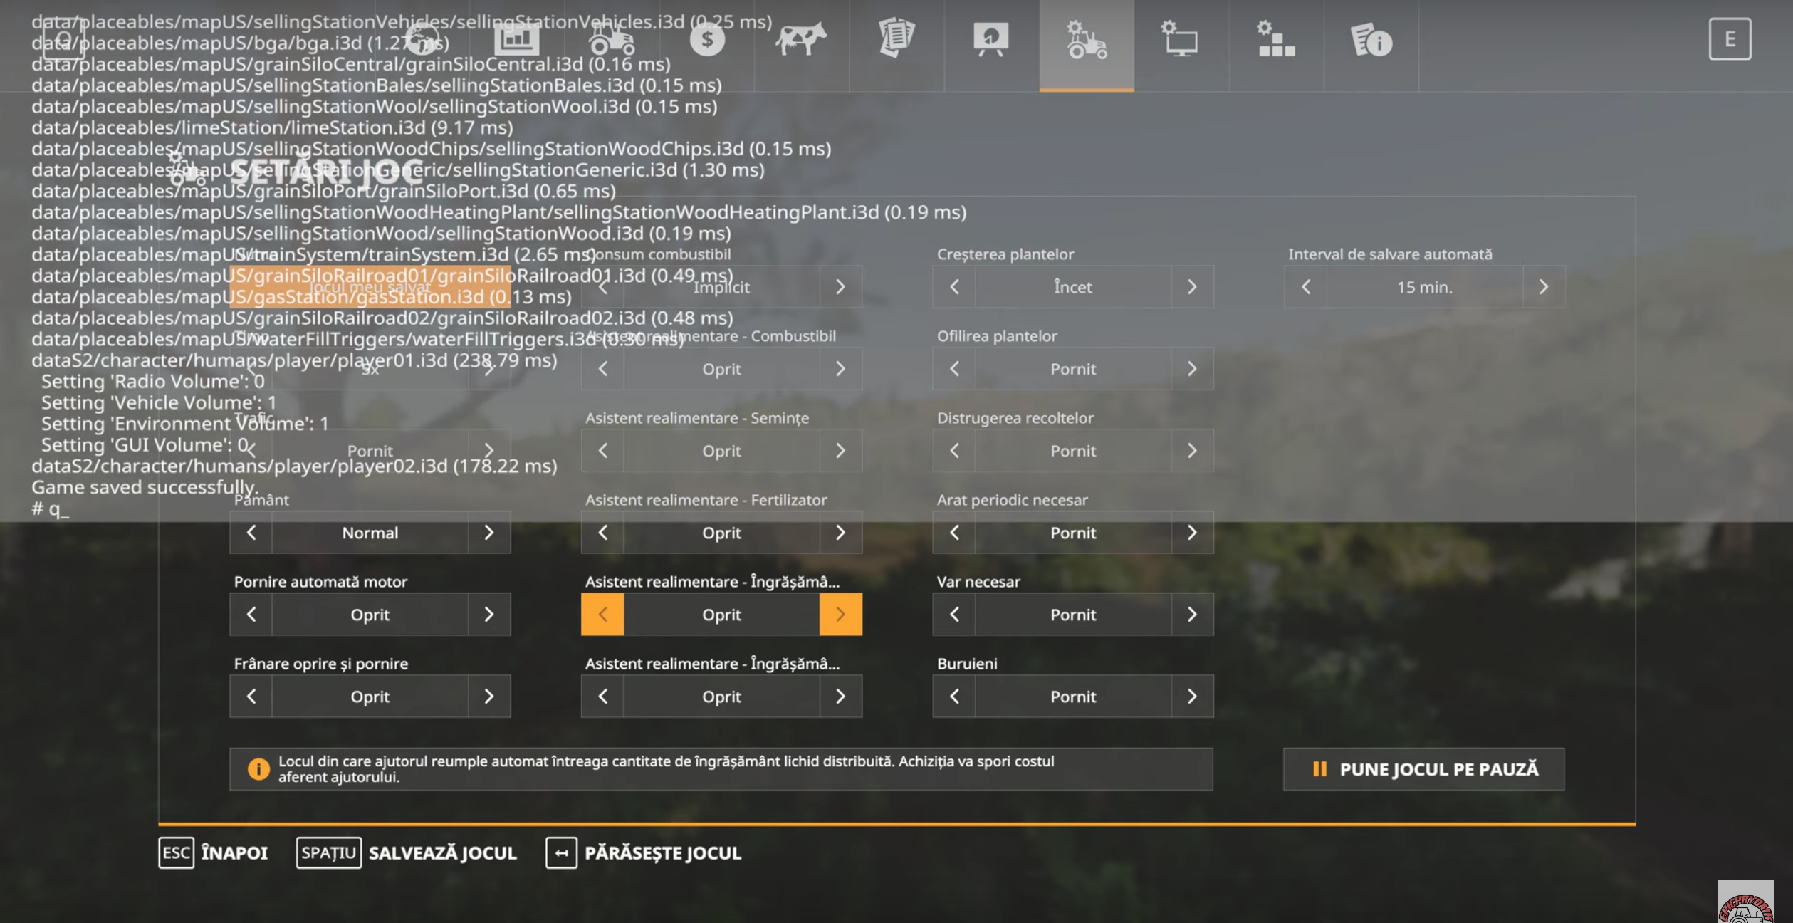
Task: Decrease Interval de salvare automată left arrow
Action: (x=1306, y=286)
